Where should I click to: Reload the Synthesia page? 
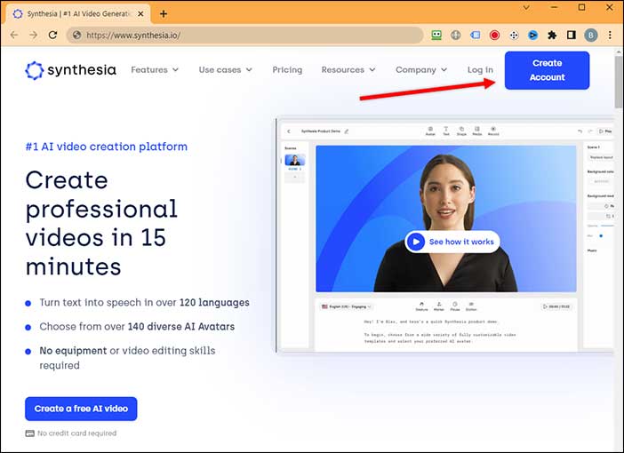coord(52,35)
